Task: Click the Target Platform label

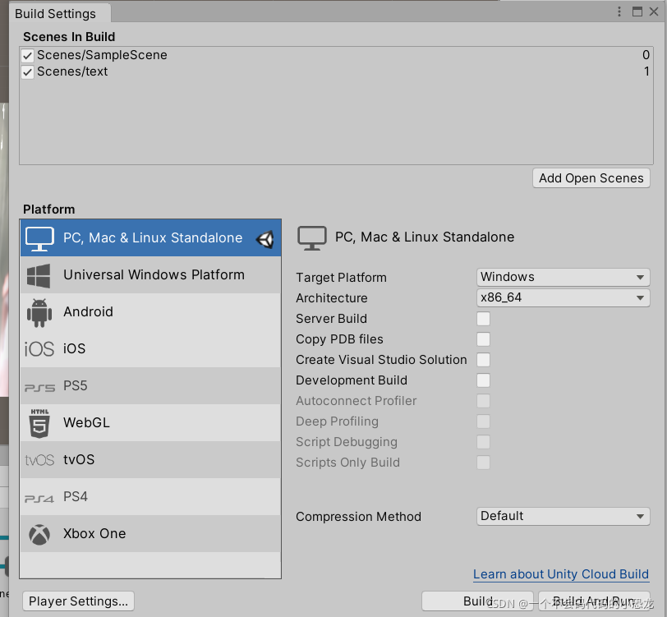Action: 341,278
